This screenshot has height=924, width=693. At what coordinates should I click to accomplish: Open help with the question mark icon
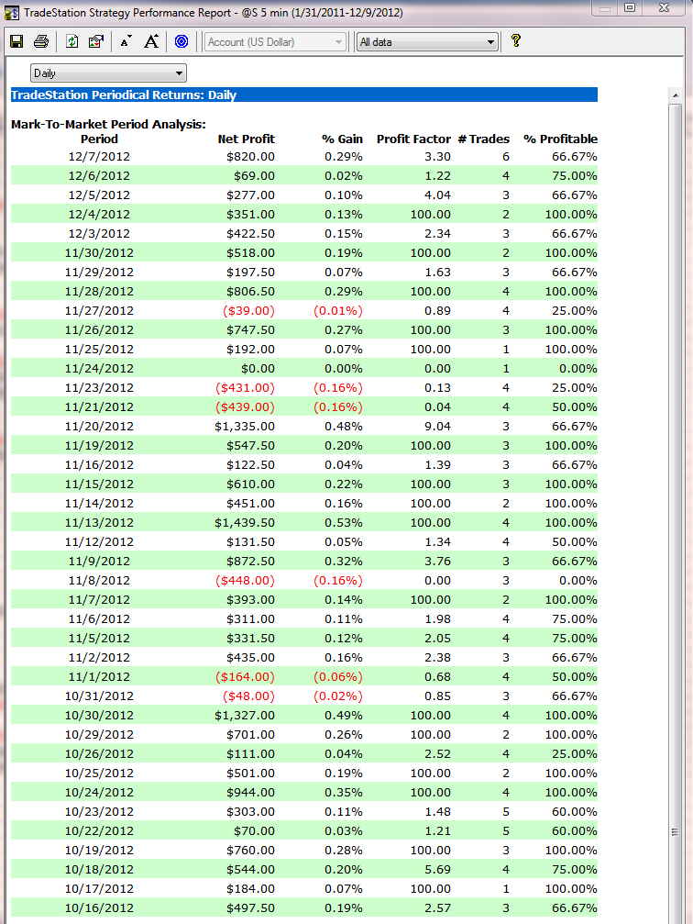(516, 41)
